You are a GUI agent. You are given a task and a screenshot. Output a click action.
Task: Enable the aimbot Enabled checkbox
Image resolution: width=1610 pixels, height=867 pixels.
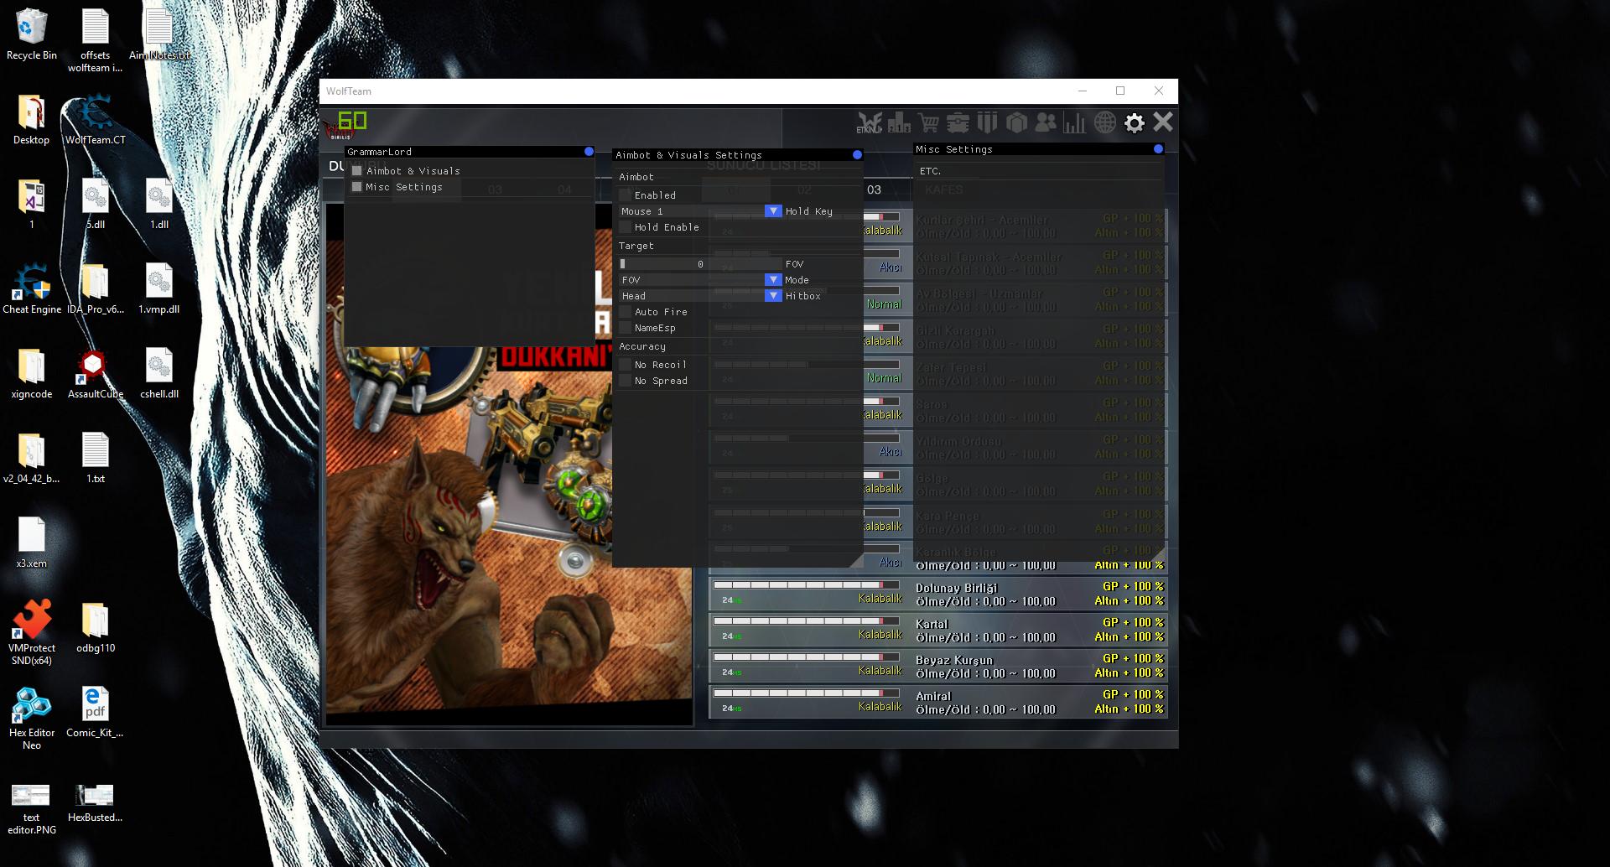625,195
